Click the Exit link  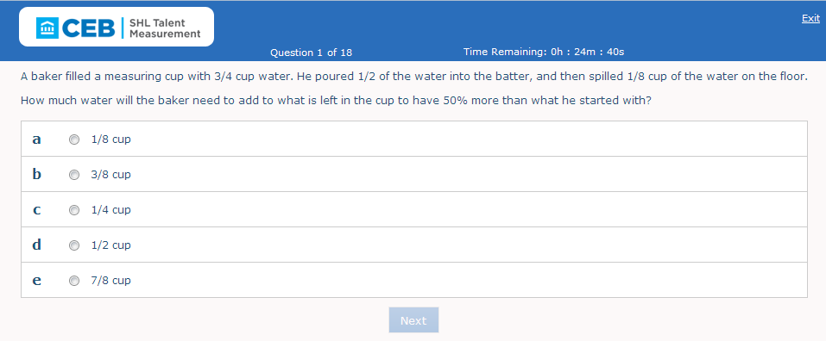click(810, 18)
